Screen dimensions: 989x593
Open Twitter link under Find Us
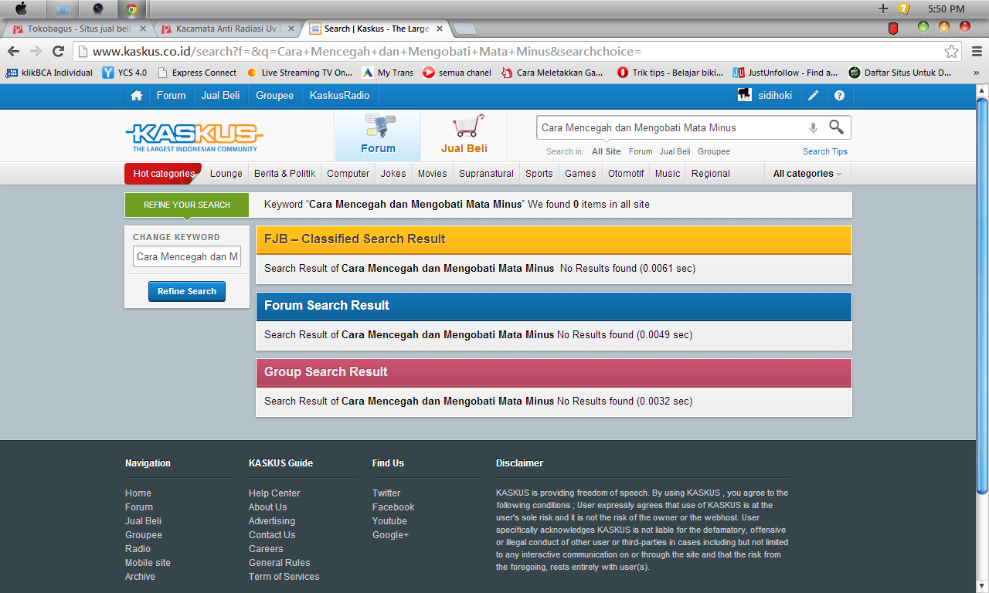(386, 493)
